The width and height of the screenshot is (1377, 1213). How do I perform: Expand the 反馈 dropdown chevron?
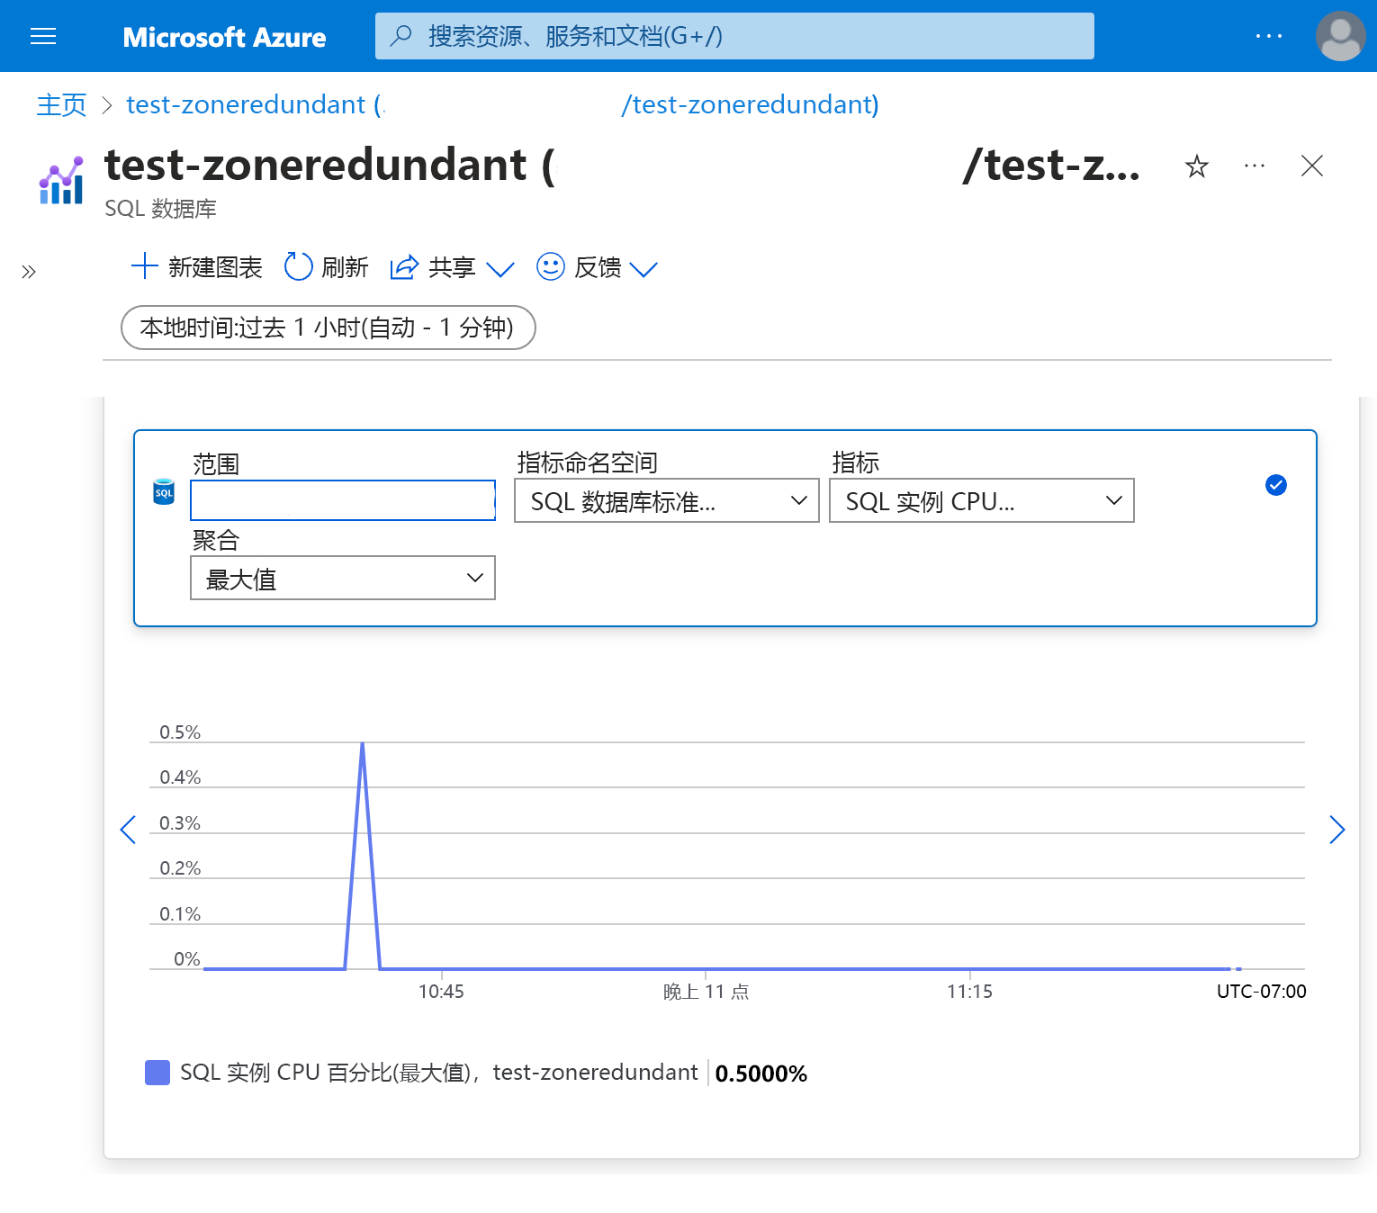pos(643,269)
